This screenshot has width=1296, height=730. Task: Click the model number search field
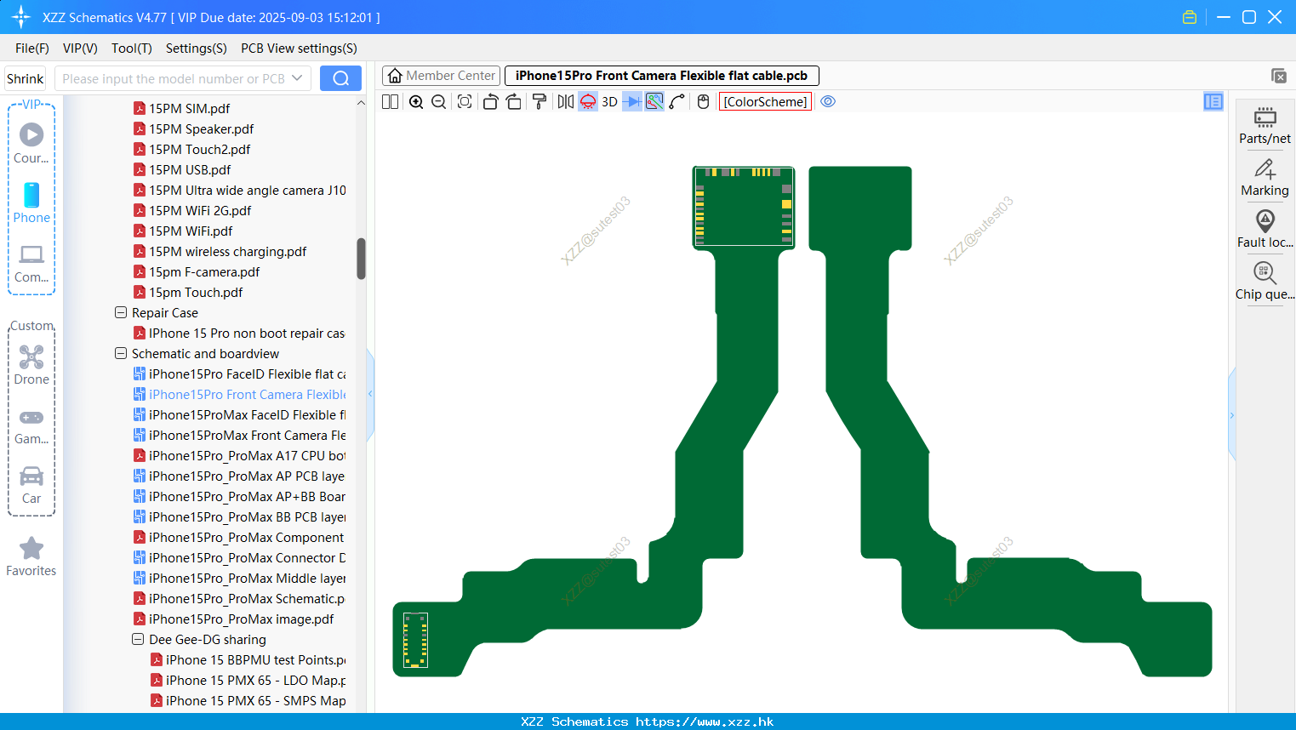(x=173, y=78)
